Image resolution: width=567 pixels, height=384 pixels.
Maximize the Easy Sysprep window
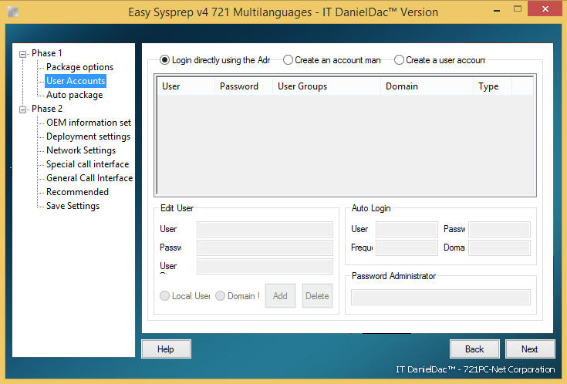tap(518, 9)
